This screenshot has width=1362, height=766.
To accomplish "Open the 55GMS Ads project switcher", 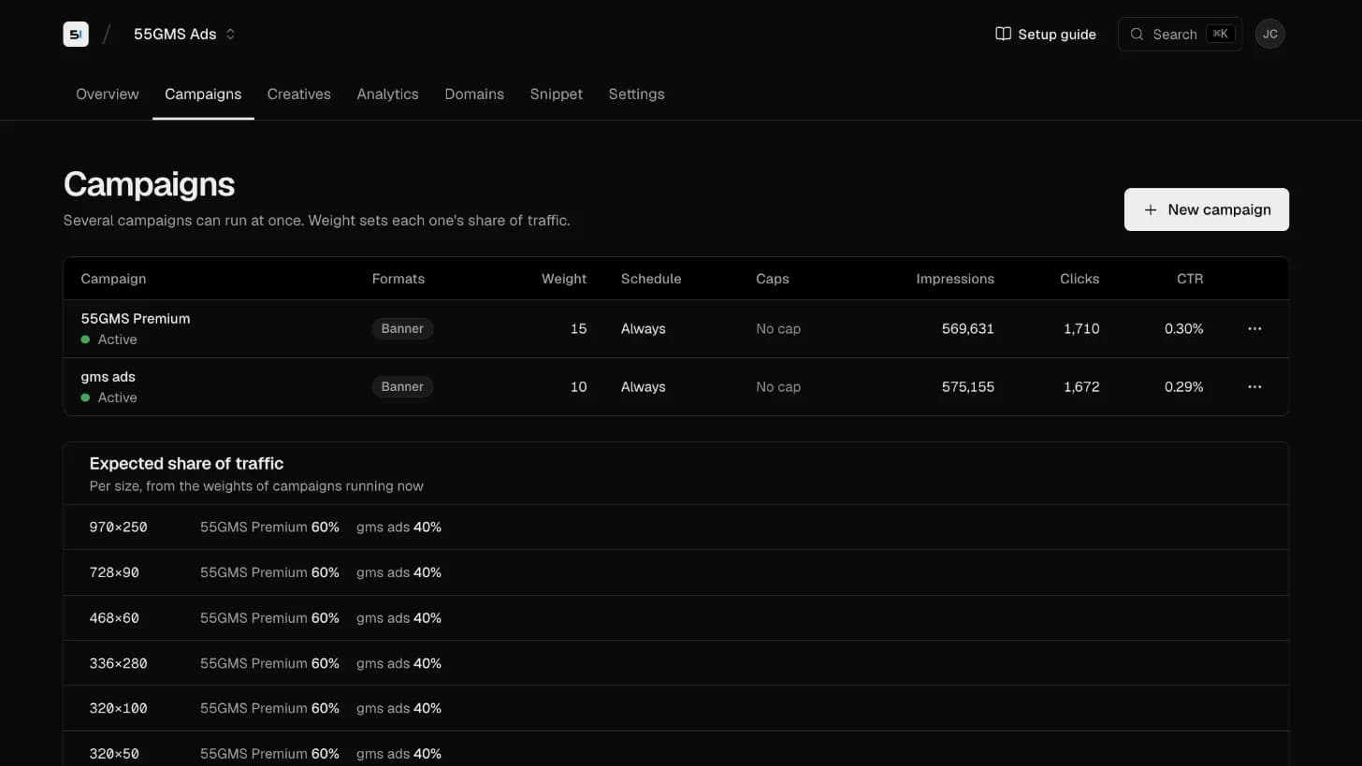I will (184, 34).
